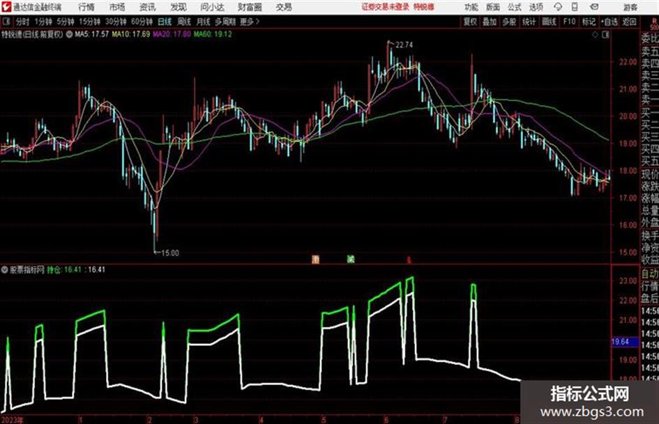Open the 问小达 menu
The height and width of the screenshot is (424, 659).
point(212,7)
